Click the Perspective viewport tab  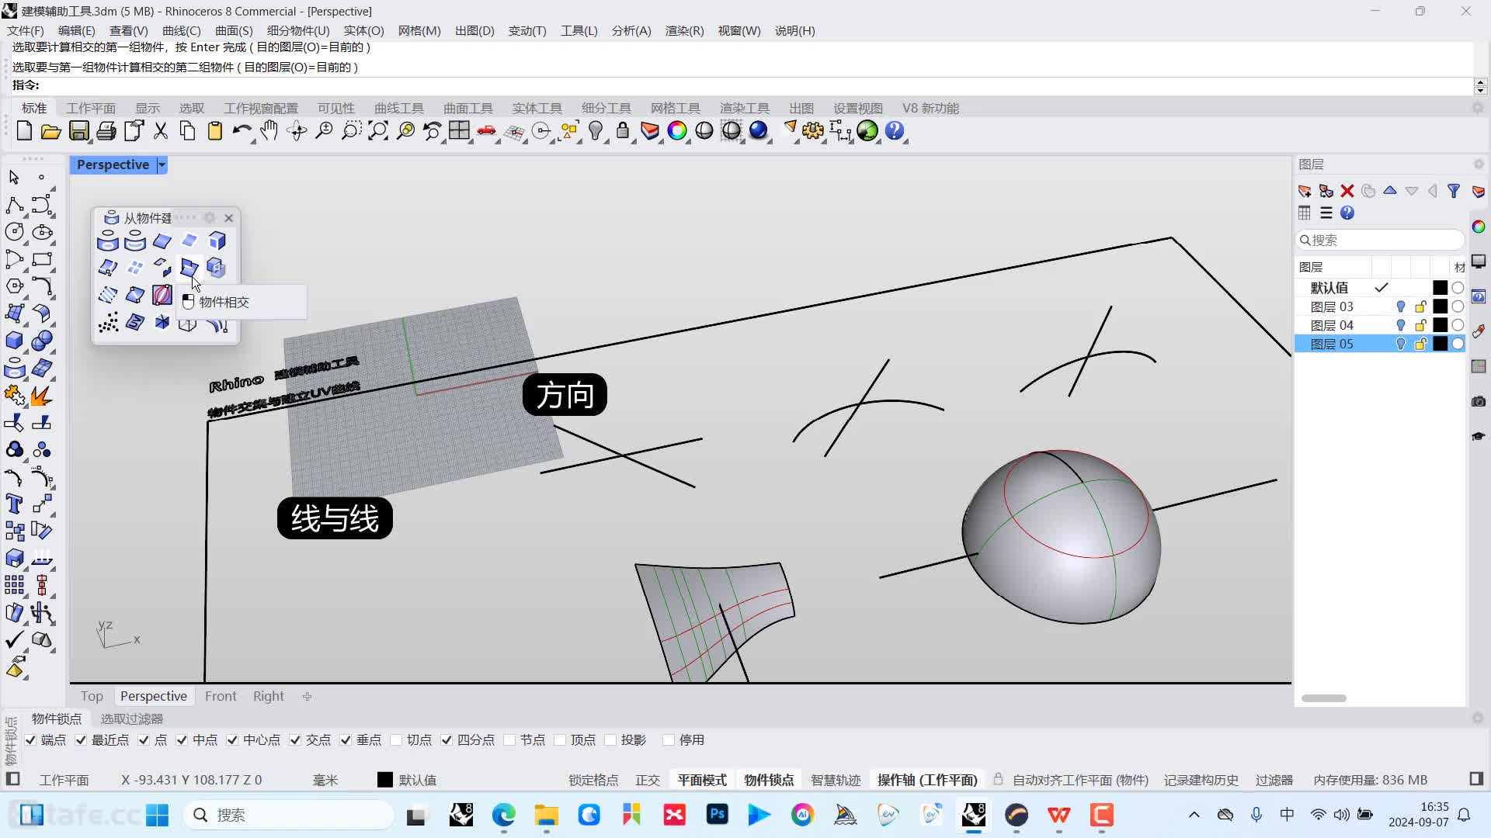[152, 696]
